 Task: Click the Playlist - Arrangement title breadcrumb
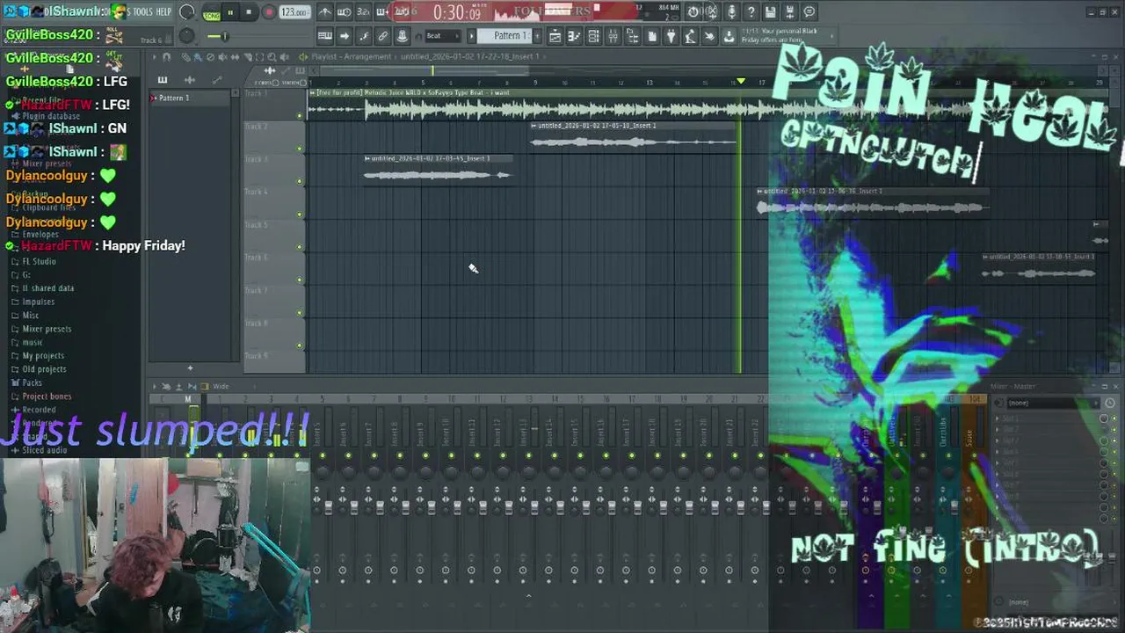351,56
